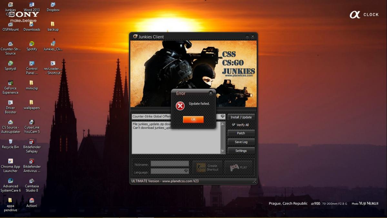The height and width of the screenshot is (218, 387).
Task: Launch Word 2013 from the desktop
Action: coord(32,7)
